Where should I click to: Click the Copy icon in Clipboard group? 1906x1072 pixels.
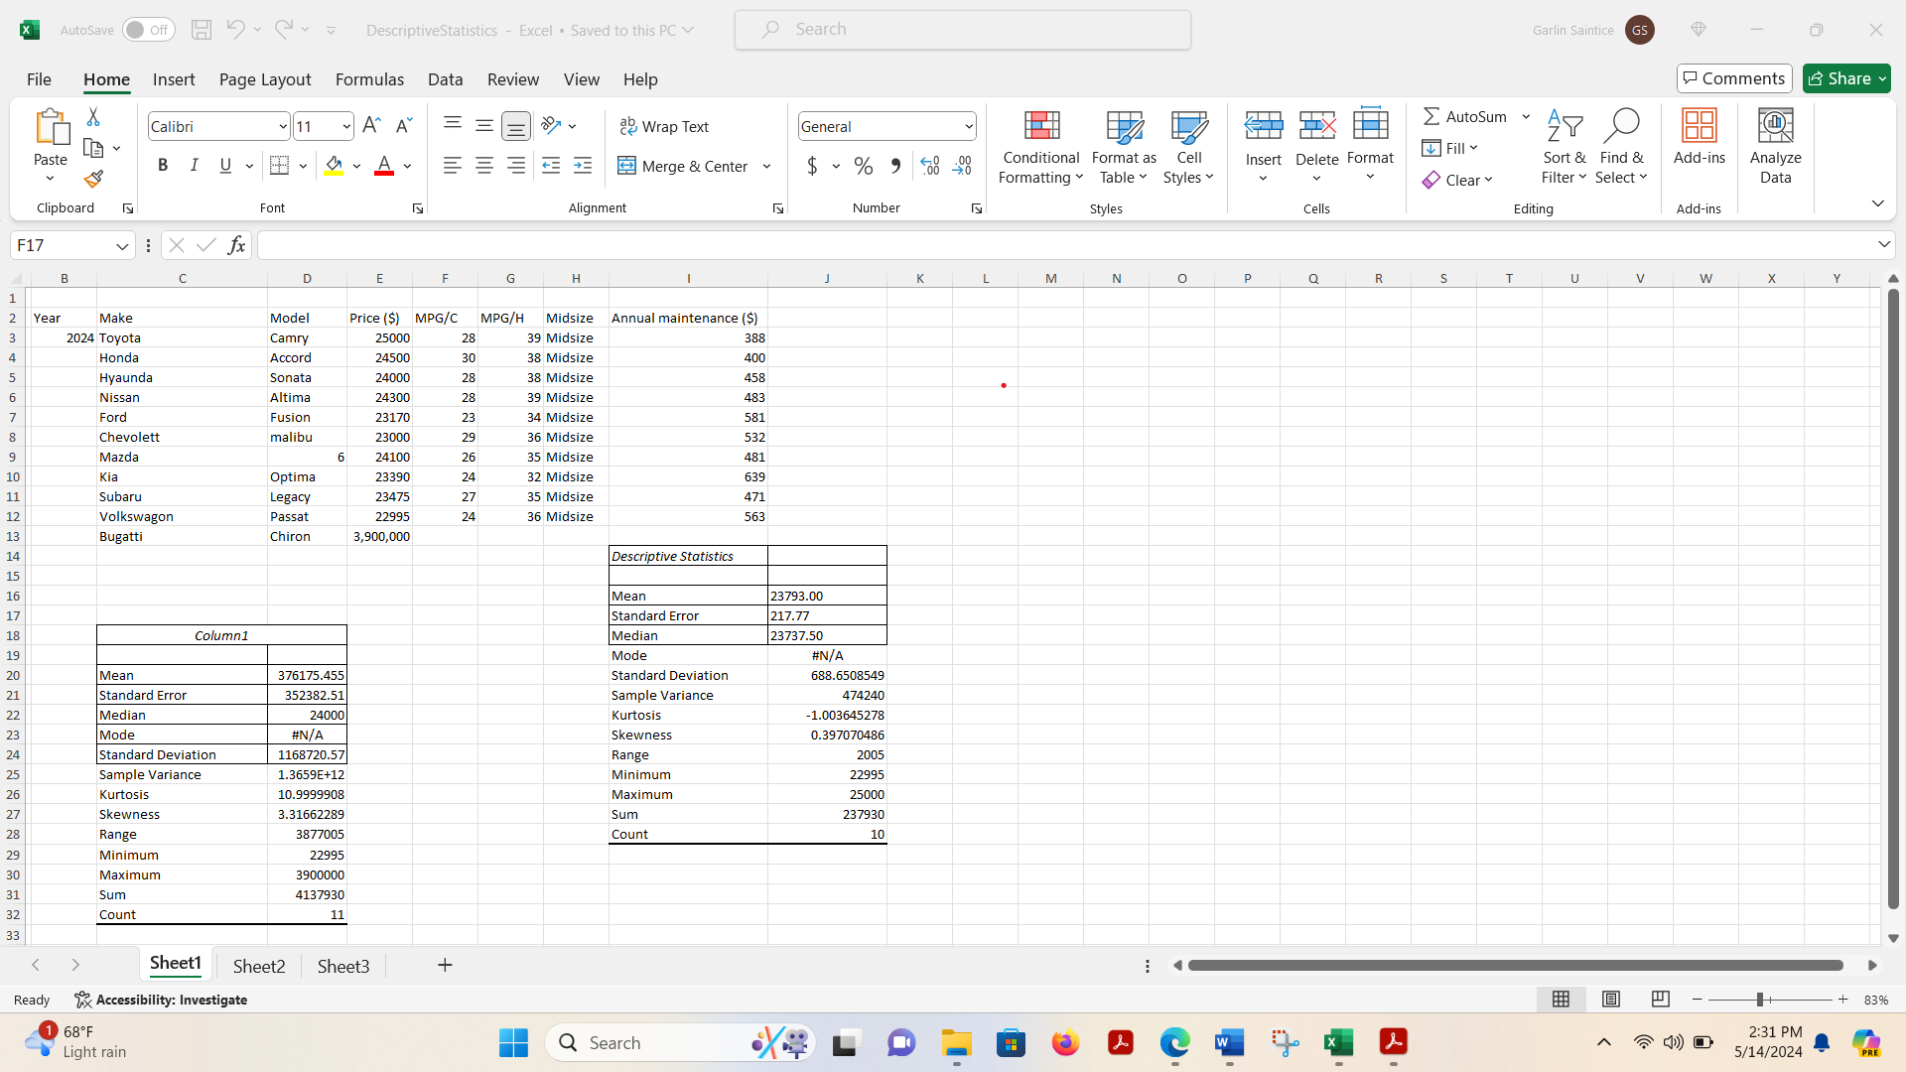click(x=93, y=148)
